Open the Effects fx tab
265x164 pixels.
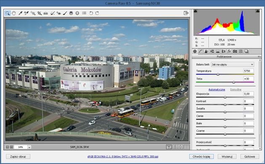(229, 52)
